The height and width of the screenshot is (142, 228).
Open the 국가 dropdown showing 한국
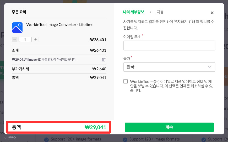[x=169, y=67]
